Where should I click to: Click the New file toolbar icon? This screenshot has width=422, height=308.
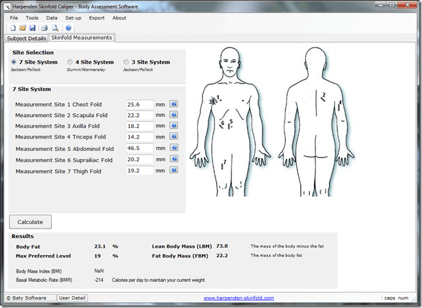[x=12, y=28]
